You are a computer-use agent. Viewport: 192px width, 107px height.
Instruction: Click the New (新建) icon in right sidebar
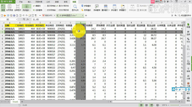pos(188,26)
